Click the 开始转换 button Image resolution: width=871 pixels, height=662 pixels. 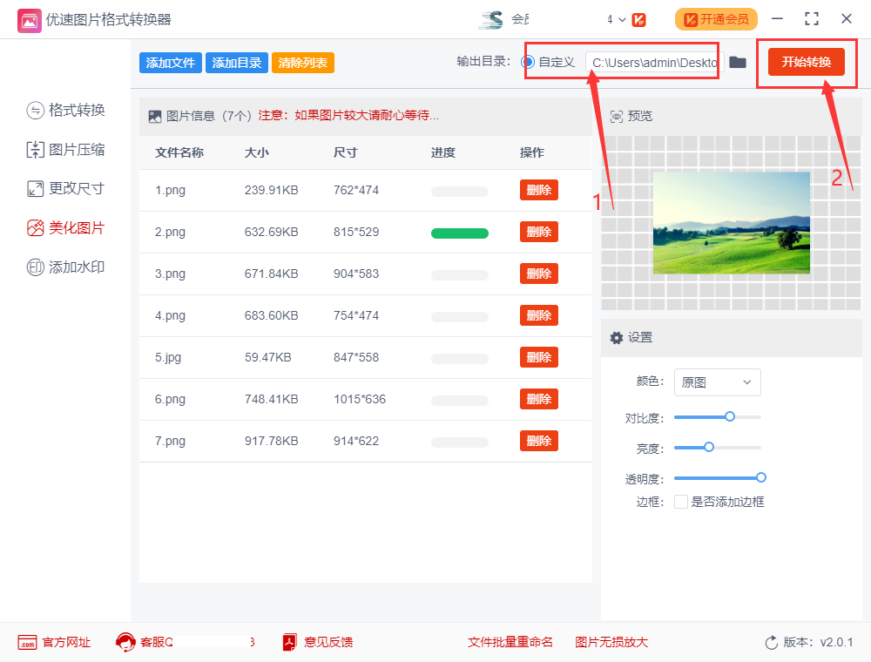click(x=807, y=62)
